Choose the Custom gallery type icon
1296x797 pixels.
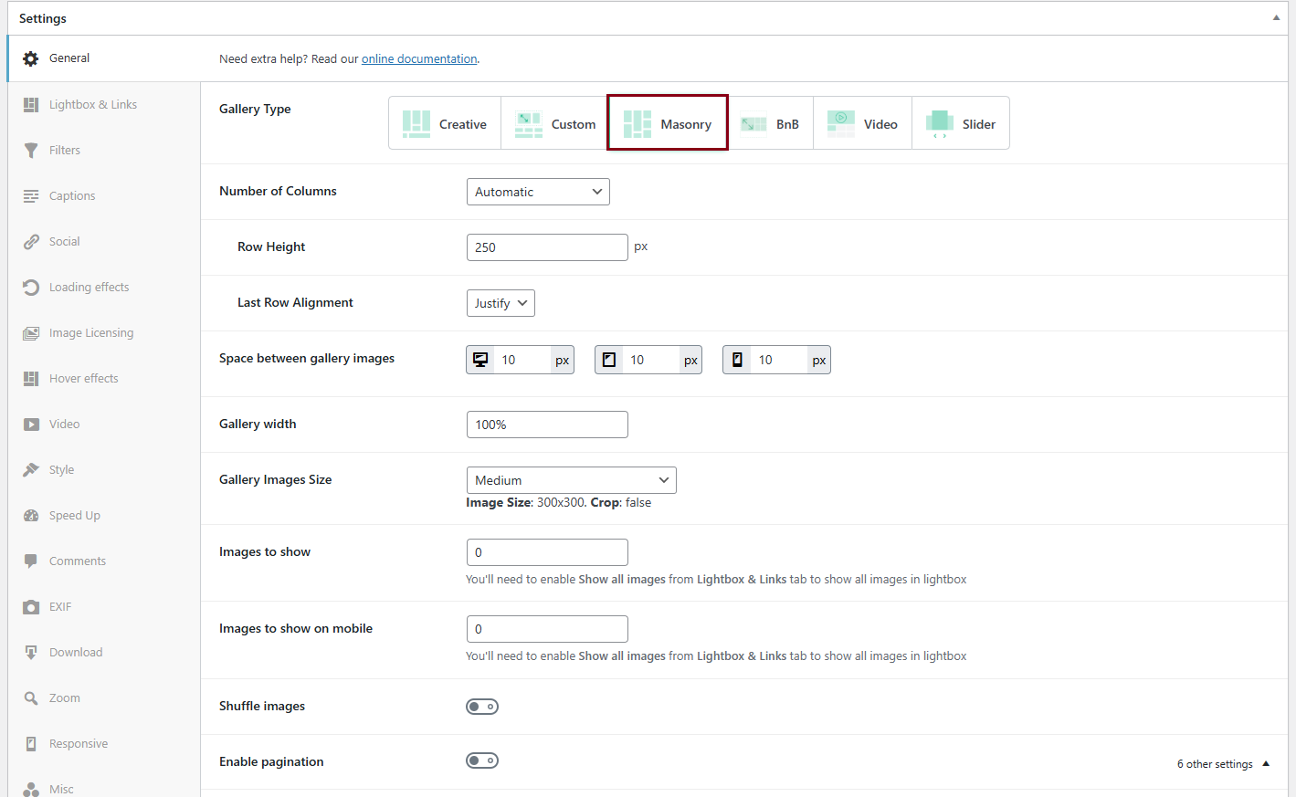click(x=529, y=124)
